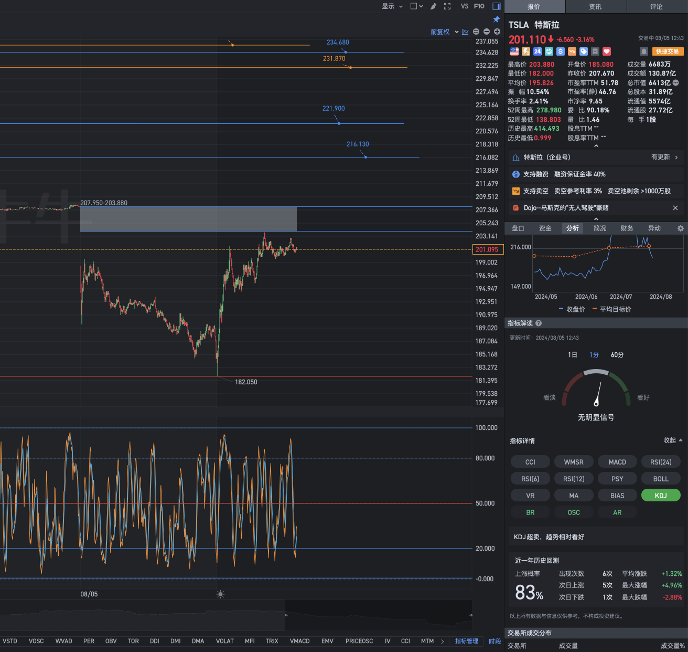Screen dimensions: 688x652
Task: Toggle the MACD indicator pill
Action: (x=617, y=462)
